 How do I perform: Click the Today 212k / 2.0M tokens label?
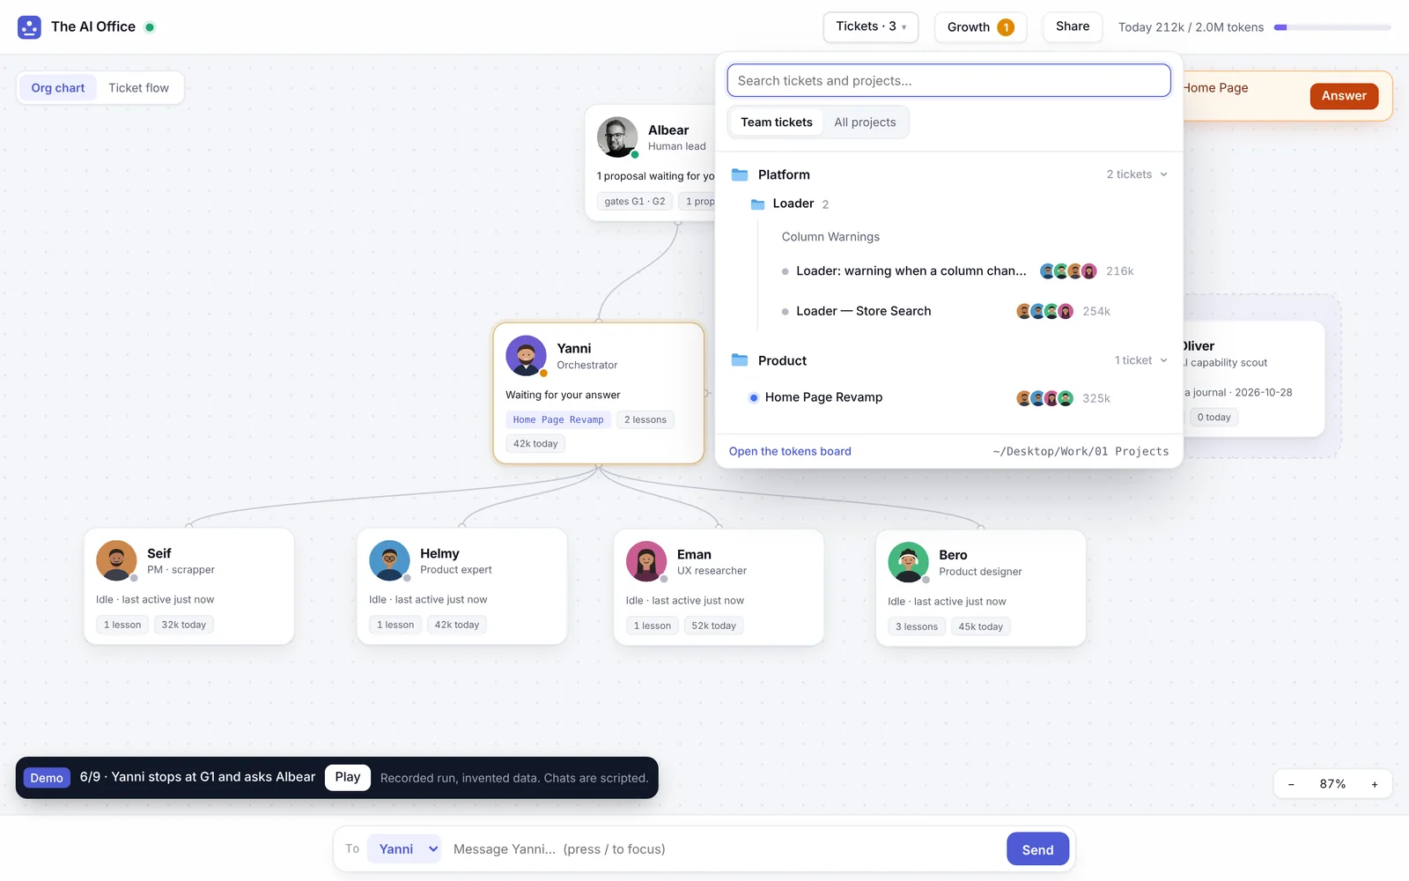tap(1191, 27)
